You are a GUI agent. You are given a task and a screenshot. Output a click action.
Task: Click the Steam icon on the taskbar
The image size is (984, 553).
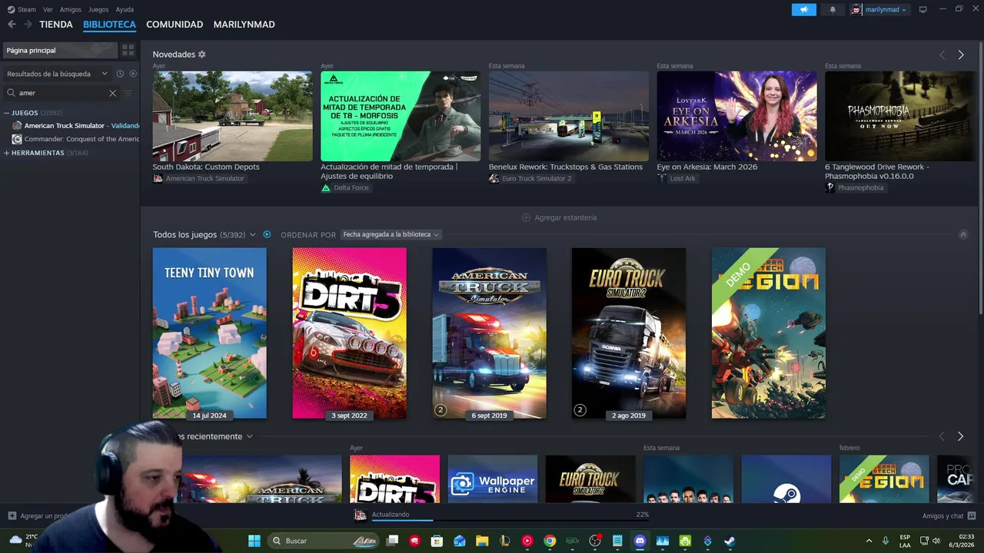730,541
